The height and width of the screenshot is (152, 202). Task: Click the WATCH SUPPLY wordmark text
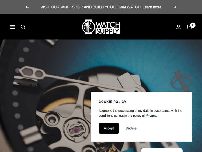click(x=108, y=28)
